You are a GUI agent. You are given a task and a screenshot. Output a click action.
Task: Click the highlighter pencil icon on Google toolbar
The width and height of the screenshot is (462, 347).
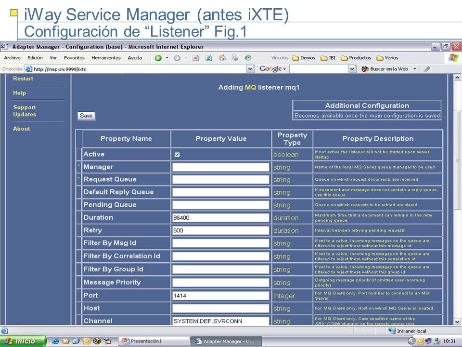(x=427, y=69)
